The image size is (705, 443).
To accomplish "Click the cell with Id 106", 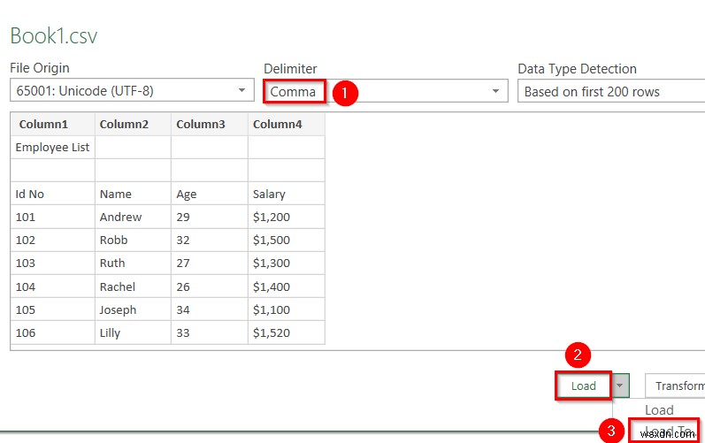I will click(x=52, y=332).
